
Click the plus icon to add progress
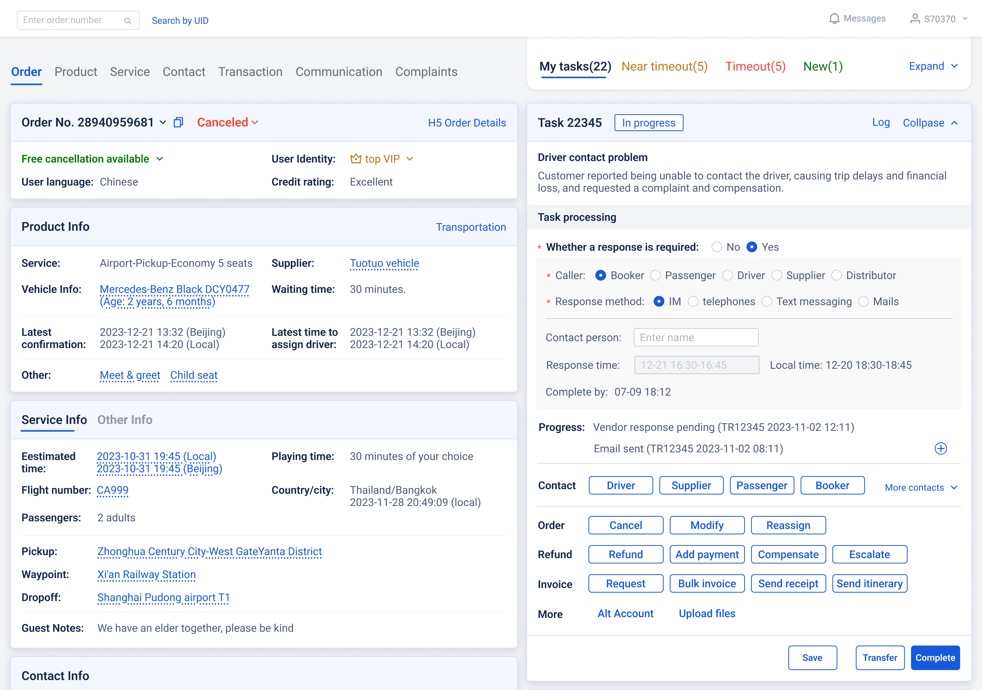(941, 448)
